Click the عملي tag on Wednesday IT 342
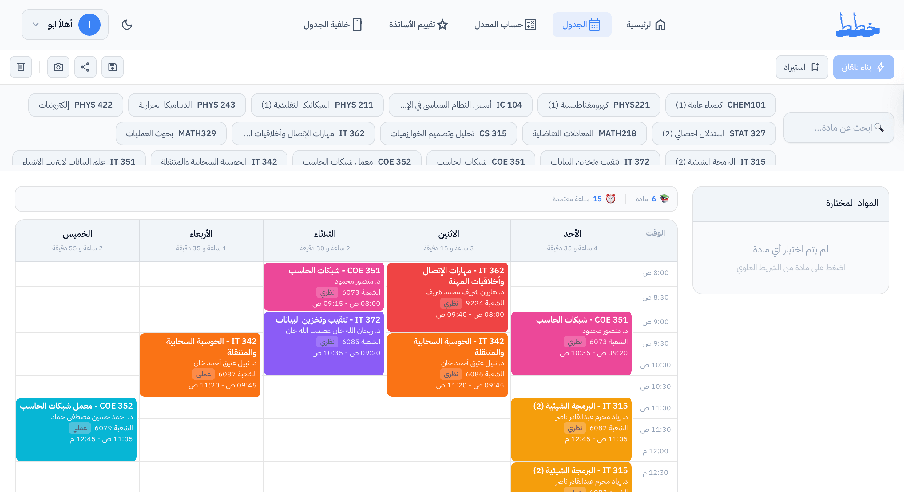904x492 pixels. pyautogui.click(x=204, y=374)
